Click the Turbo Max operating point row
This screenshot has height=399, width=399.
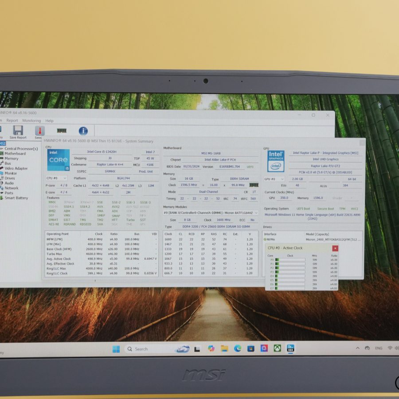(102, 254)
